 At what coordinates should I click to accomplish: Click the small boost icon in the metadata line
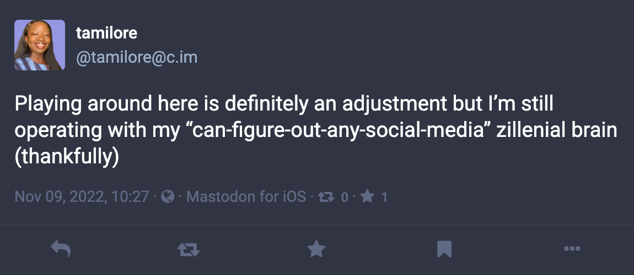click(x=327, y=196)
